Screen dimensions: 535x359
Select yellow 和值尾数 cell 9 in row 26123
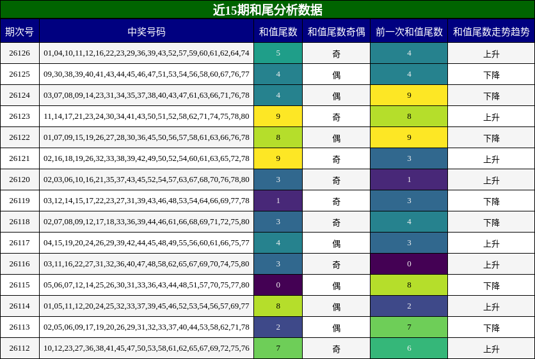(x=278, y=116)
